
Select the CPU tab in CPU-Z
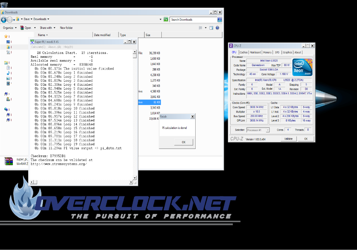click(234, 52)
